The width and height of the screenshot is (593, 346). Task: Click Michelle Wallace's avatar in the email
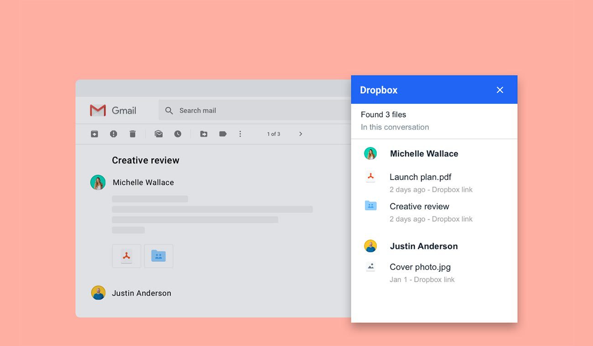coord(98,183)
